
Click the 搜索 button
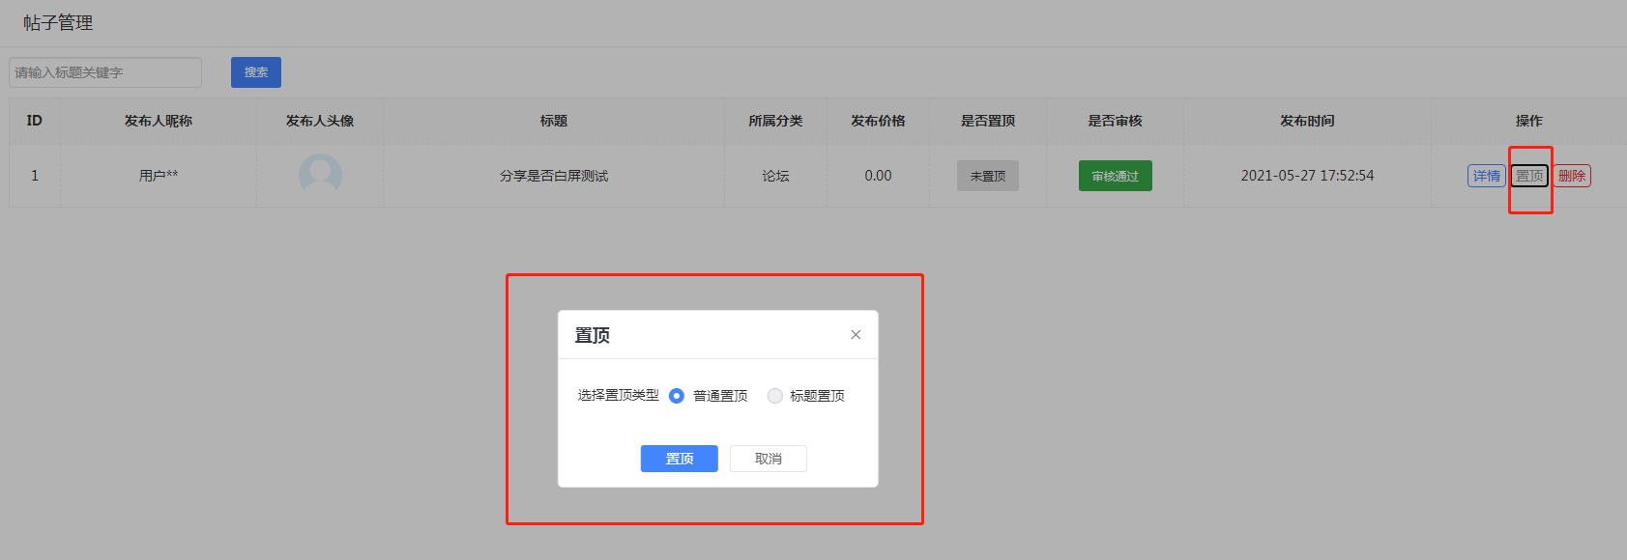(x=256, y=72)
